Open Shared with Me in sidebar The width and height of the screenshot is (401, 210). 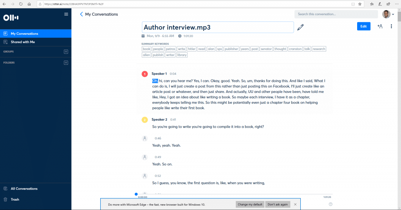click(23, 42)
